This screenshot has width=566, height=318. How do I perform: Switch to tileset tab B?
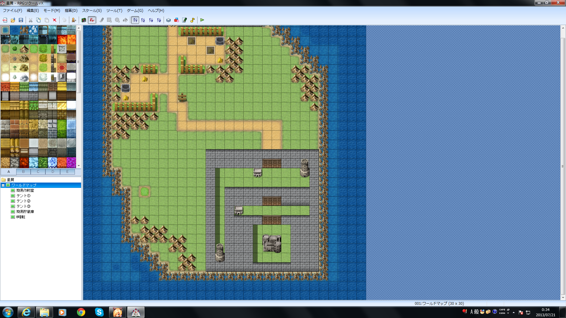click(x=23, y=172)
